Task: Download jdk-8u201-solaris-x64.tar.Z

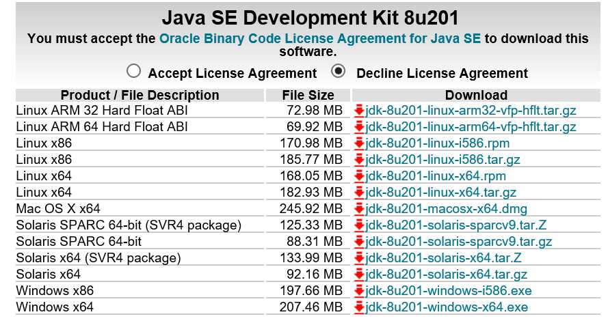Action: (x=443, y=258)
